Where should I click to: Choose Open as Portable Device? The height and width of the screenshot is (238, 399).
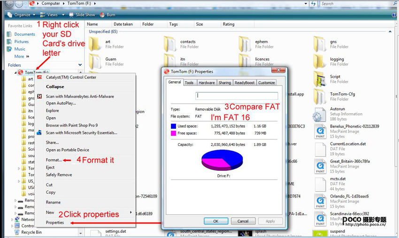(x=68, y=150)
